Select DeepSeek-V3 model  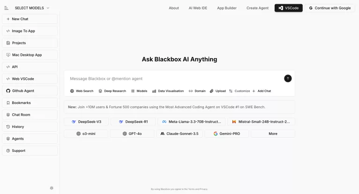(x=86, y=122)
